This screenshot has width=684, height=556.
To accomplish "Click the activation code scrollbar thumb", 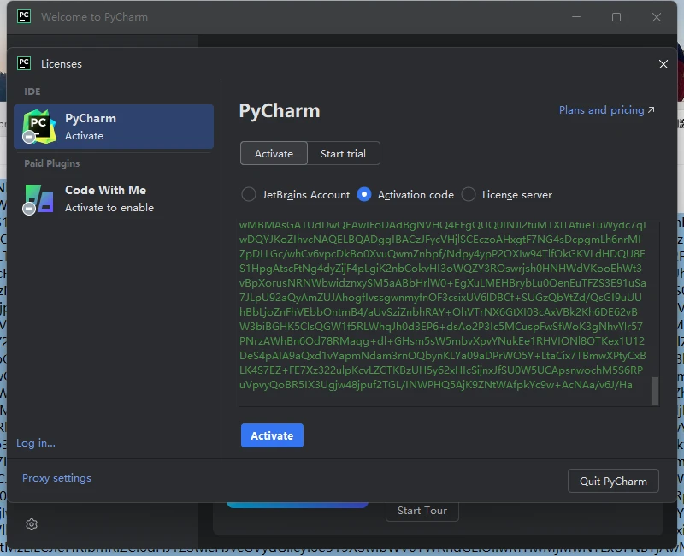I will tap(655, 391).
